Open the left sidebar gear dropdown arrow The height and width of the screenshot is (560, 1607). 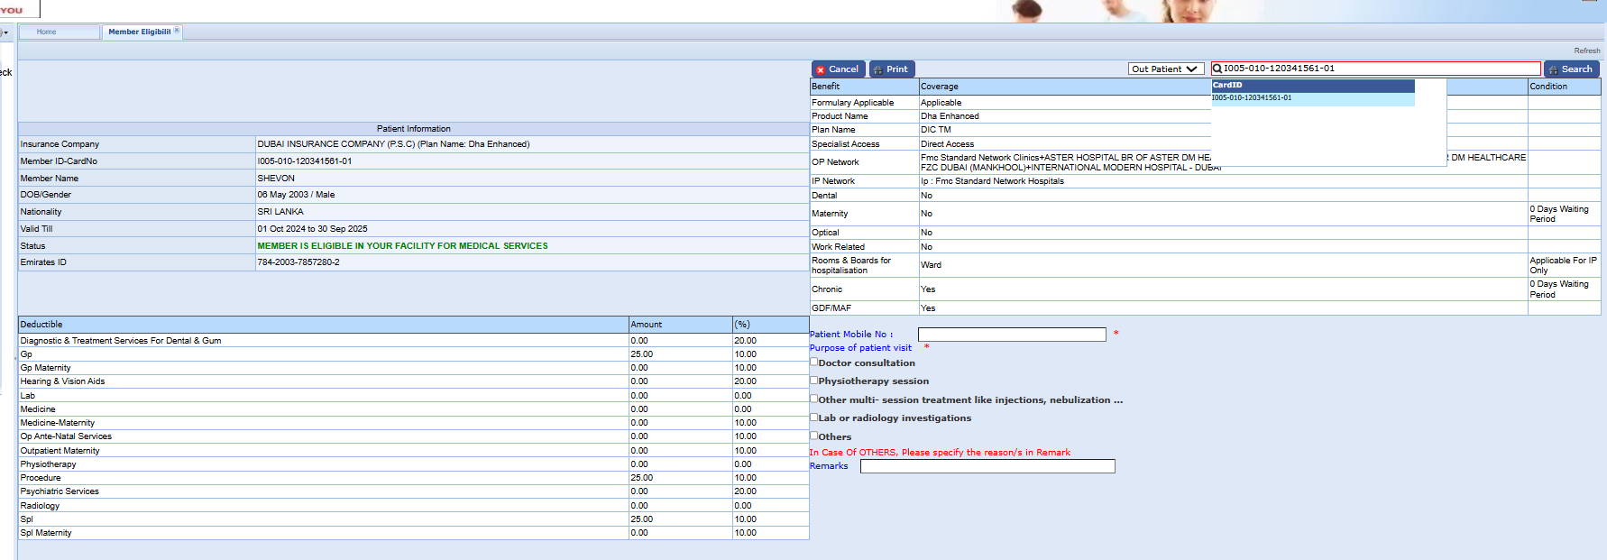tap(5, 32)
